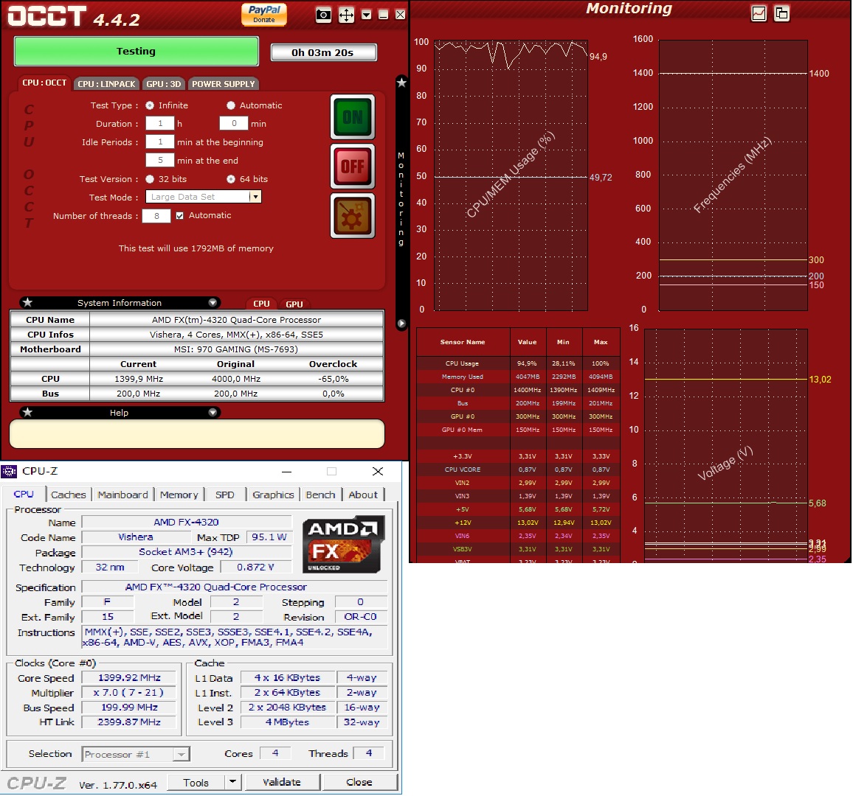The height and width of the screenshot is (796, 853).
Task: Open the Graphics tab in CPU-Z
Action: (x=273, y=495)
